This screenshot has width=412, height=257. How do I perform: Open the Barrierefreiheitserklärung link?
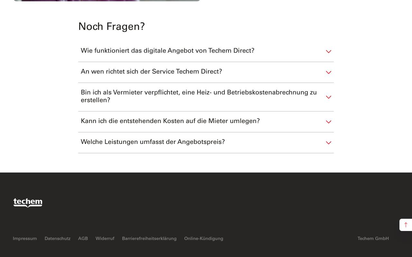pyautogui.click(x=149, y=238)
